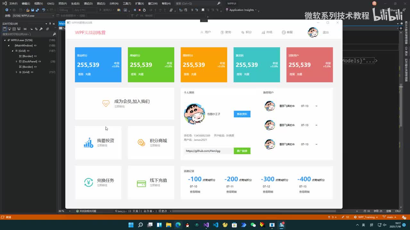Click 充值 on the orange 理财积分 card
The image size is (410, 230).
click(194, 74)
